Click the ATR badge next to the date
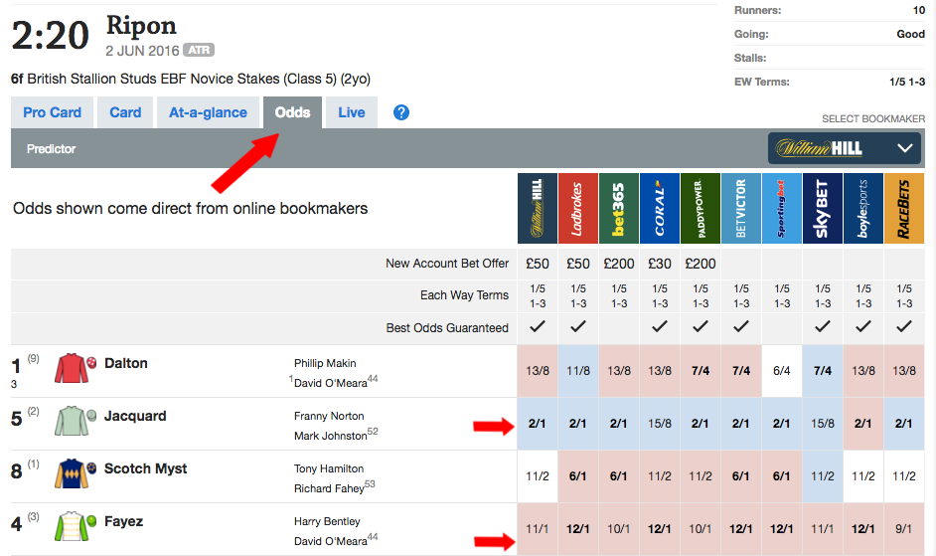Image resolution: width=936 pixels, height=556 pixels. [199, 50]
